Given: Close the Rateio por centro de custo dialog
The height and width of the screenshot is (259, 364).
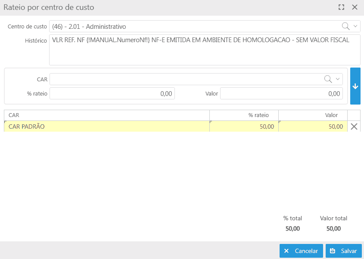Looking at the screenshot, I should 355,7.
